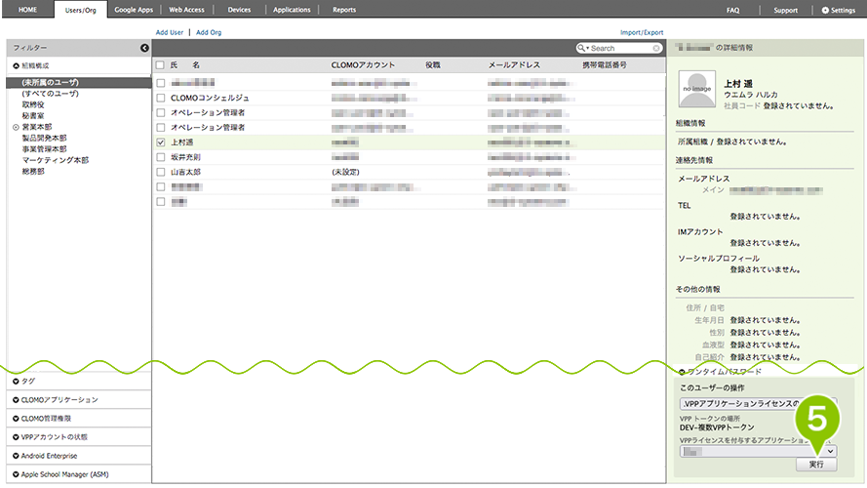This screenshot has height=488, width=867.
Task: Expand the VPPアカウントの状態 filter section
Action: [x=16, y=437]
